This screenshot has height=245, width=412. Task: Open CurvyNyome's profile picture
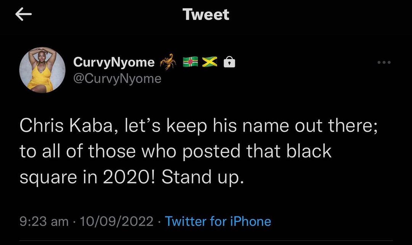[x=43, y=70]
